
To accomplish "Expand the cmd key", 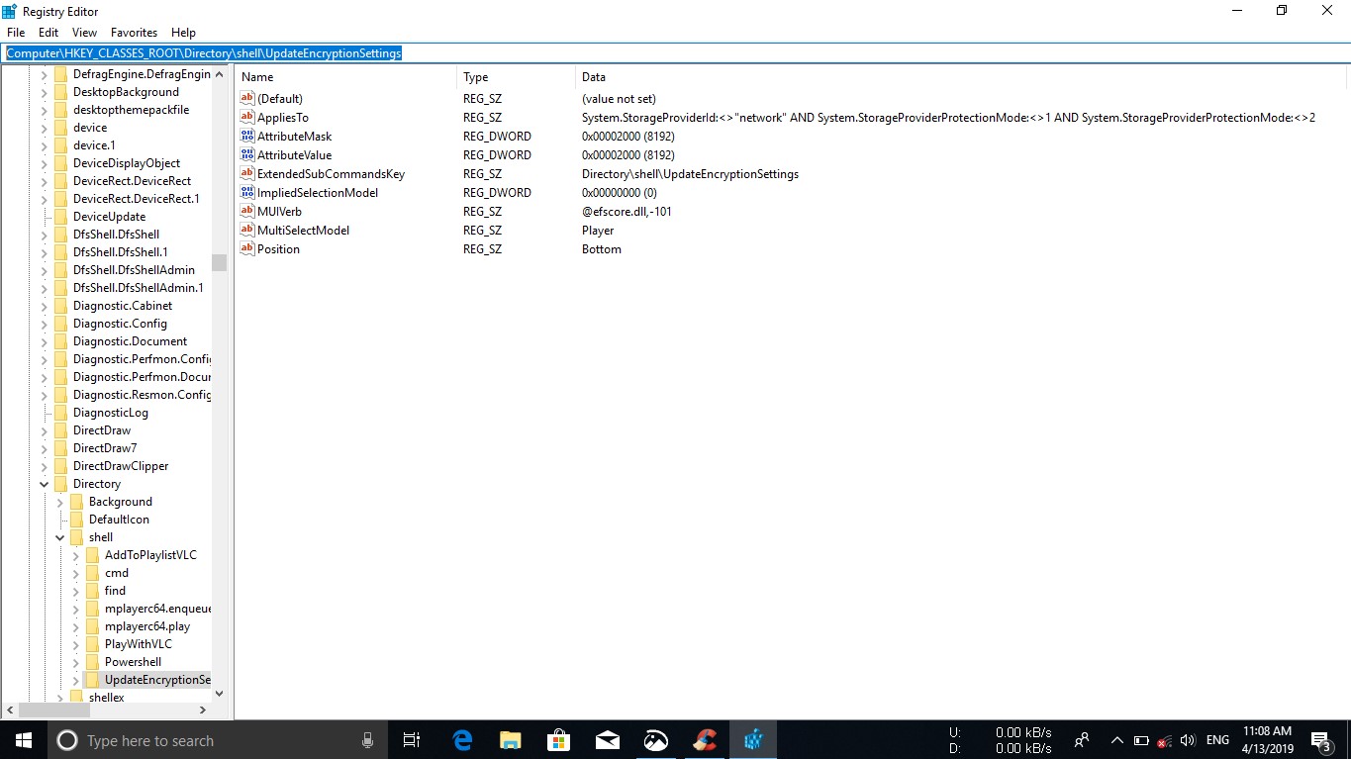I will 75,573.
